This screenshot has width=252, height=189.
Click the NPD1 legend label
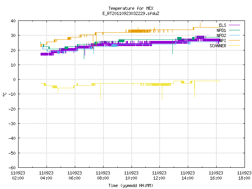221,30
